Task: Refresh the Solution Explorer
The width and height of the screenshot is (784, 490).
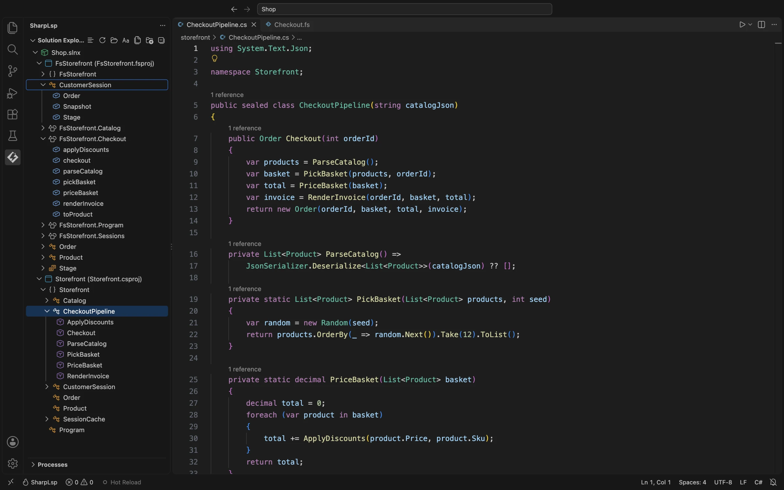Action: [x=102, y=40]
